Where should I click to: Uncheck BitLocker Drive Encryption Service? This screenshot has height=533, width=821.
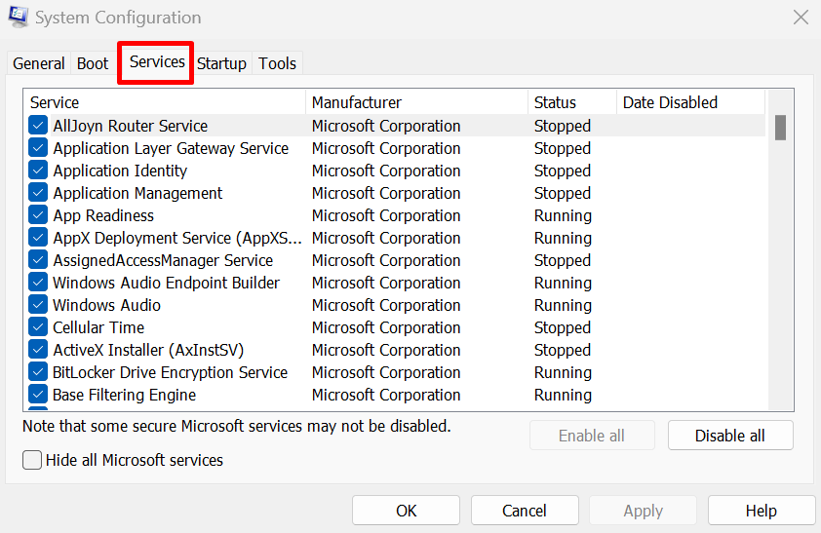coord(38,372)
